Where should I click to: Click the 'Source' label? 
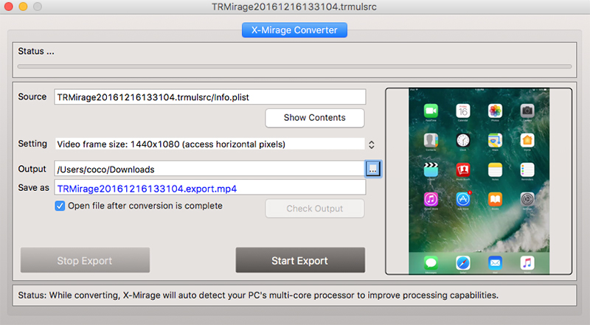coord(32,97)
